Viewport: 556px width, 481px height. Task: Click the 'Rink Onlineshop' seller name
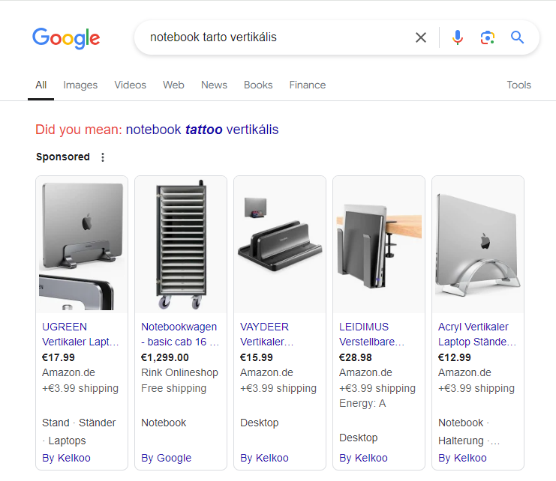[179, 372]
